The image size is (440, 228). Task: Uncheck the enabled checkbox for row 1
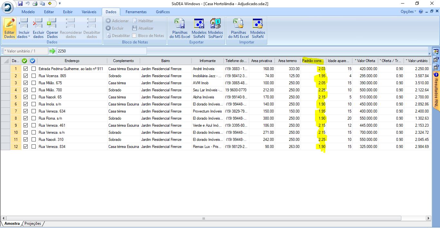click(x=25, y=68)
